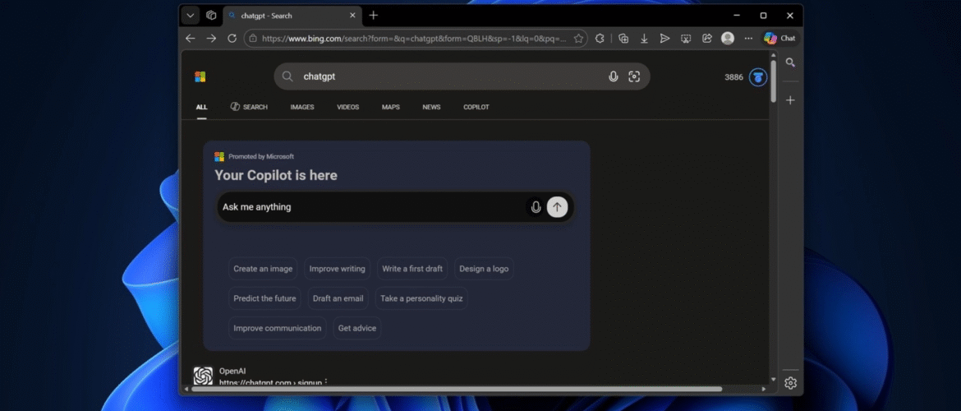Add a sidebar app with plus icon
This screenshot has height=411, width=961.
coord(791,100)
